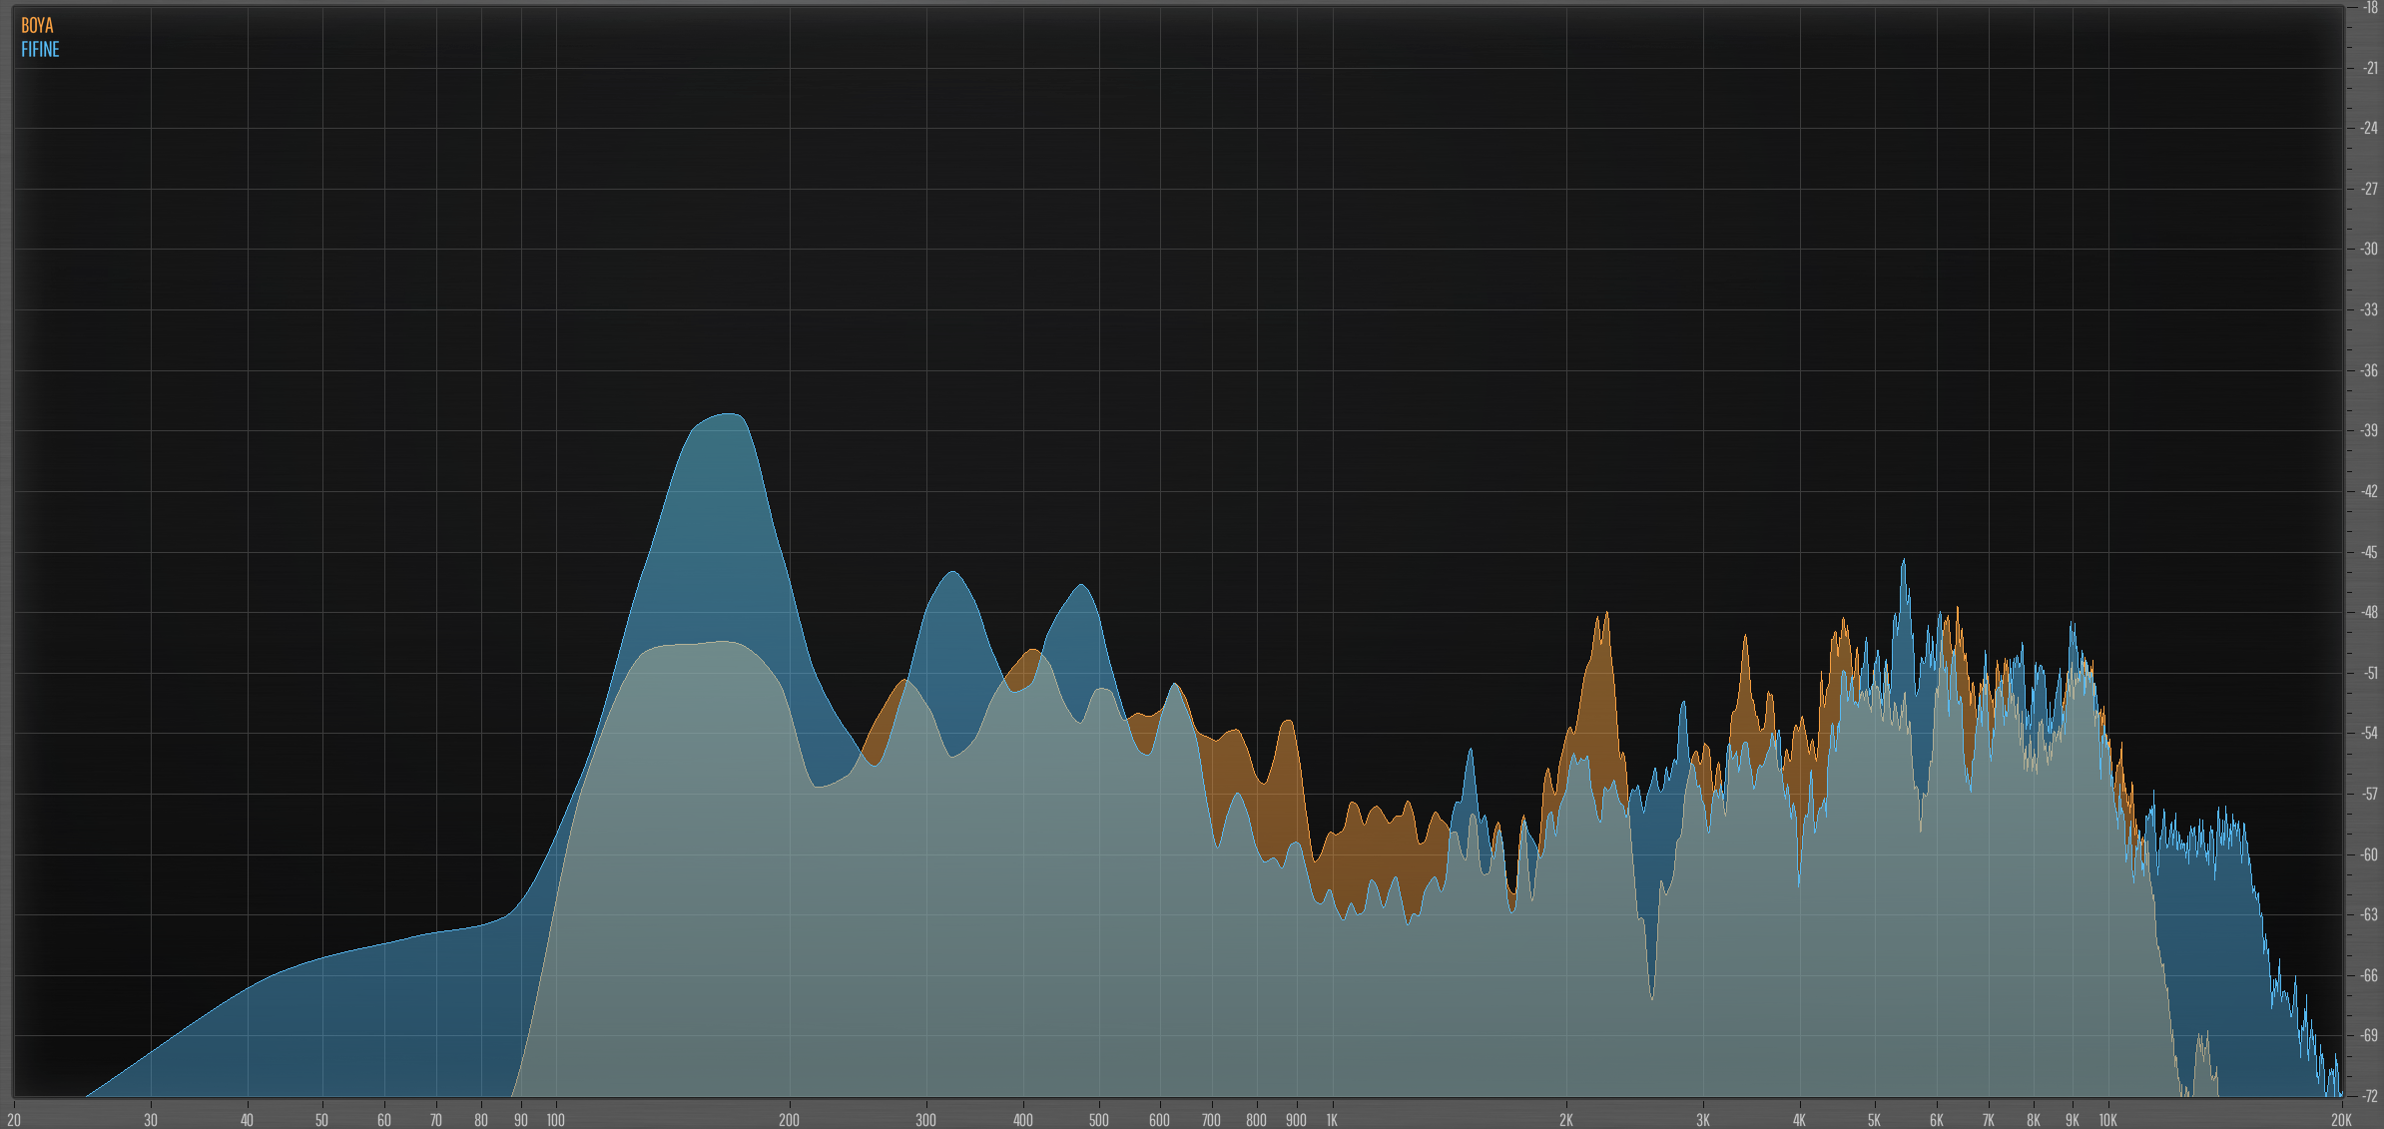Click the -72 dB level scale label
The width and height of the screenshot is (2384, 1129).
(x=2369, y=1096)
